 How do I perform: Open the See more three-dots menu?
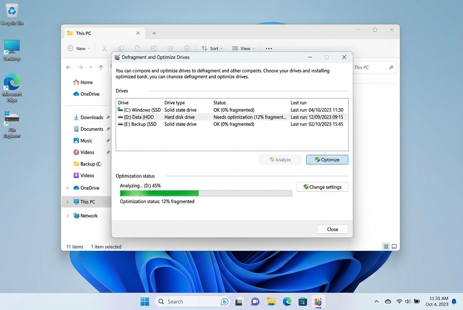(269, 48)
